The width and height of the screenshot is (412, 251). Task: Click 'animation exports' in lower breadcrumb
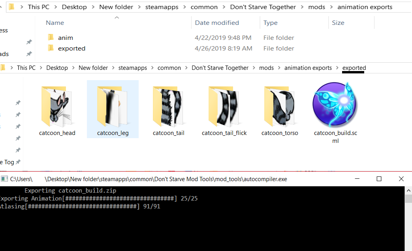[x=308, y=68]
